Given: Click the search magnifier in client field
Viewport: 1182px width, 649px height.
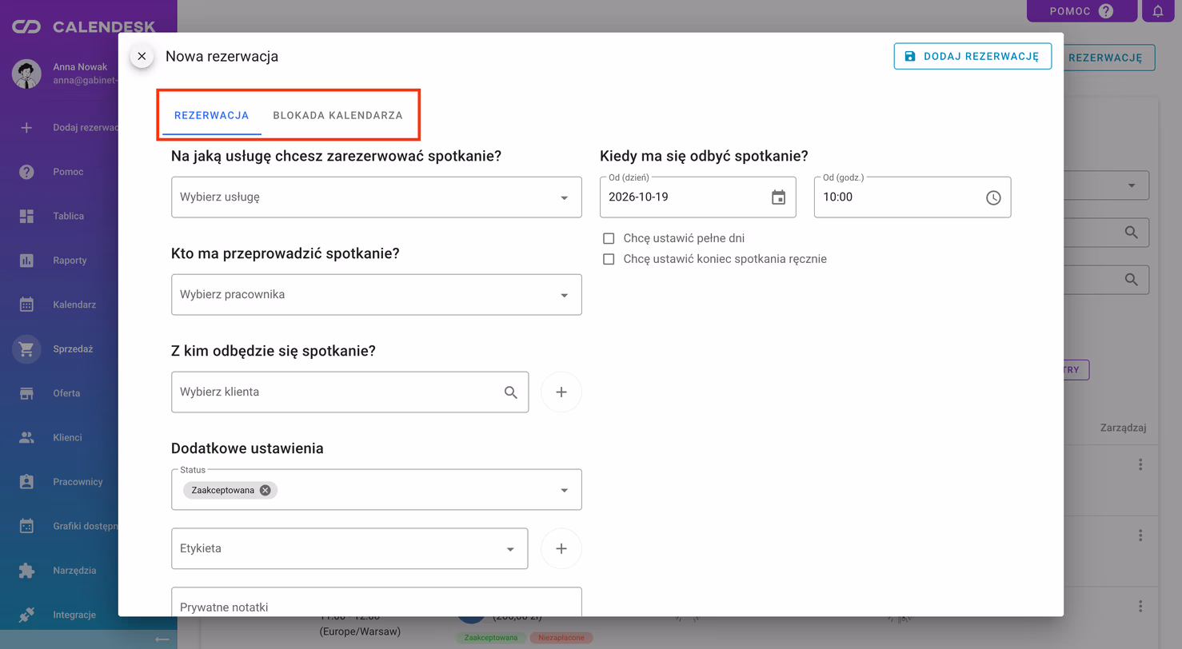Looking at the screenshot, I should tap(511, 392).
